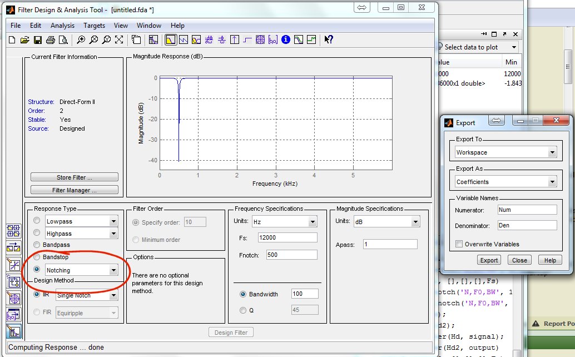Open the Analysis menu
The width and height of the screenshot is (575, 357).
point(62,26)
